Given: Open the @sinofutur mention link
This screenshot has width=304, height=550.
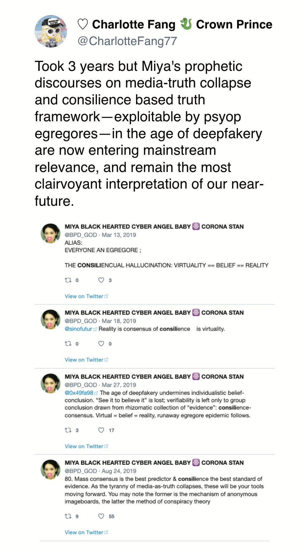Looking at the screenshot, I should click(78, 329).
